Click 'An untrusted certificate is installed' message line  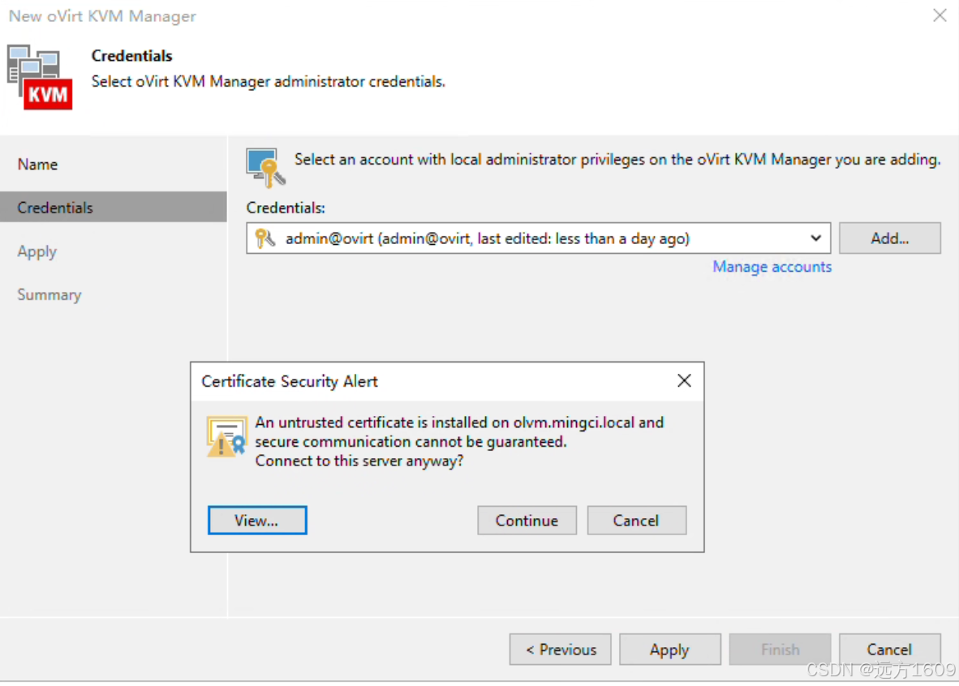[x=459, y=422]
